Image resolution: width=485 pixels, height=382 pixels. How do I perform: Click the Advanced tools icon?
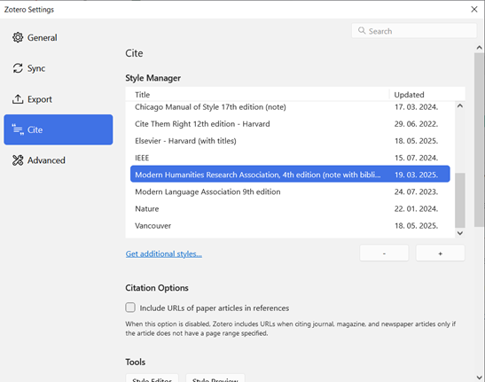18,160
